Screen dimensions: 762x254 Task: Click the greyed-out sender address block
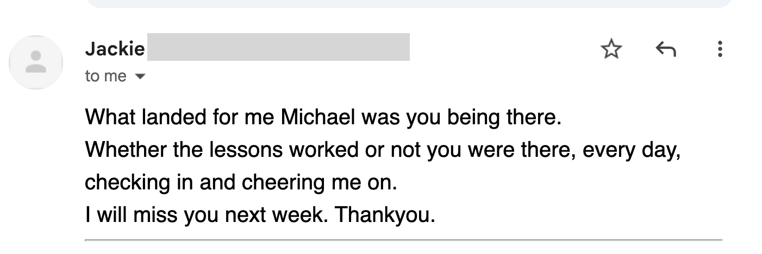[x=278, y=47]
